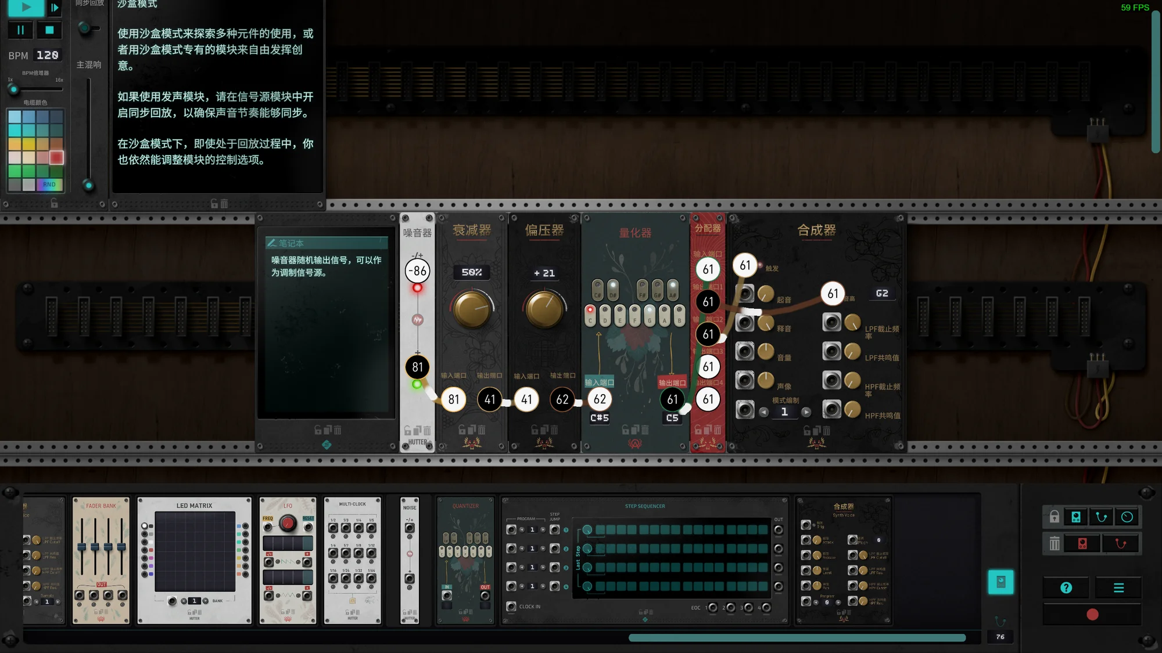Toggle the G note key on quantizer
Viewport: 1162px width, 653px height.
pyautogui.click(x=650, y=315)
